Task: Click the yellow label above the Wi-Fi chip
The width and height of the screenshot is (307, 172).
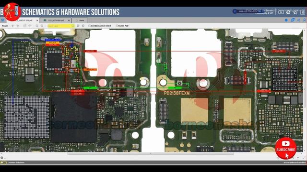Action: click(52, 43)
